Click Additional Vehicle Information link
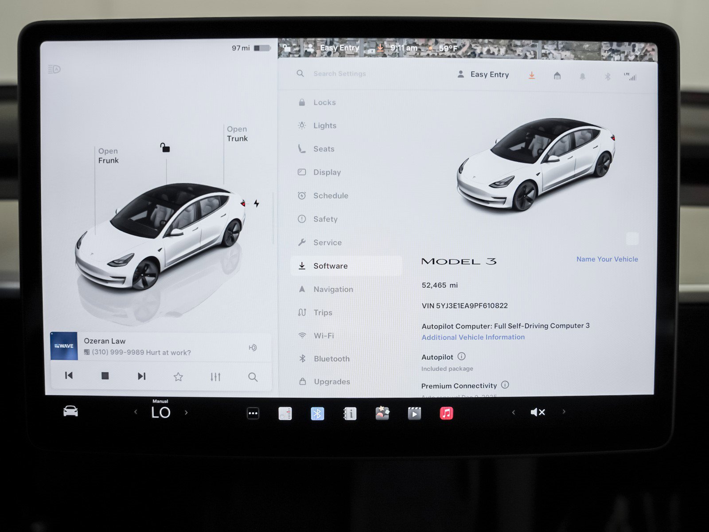709x532 pixels. point(473,337)
